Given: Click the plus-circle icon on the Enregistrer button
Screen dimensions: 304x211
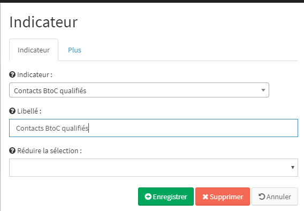Looking at the screenshot, I should pyautogui.click(x=148, y=197).
